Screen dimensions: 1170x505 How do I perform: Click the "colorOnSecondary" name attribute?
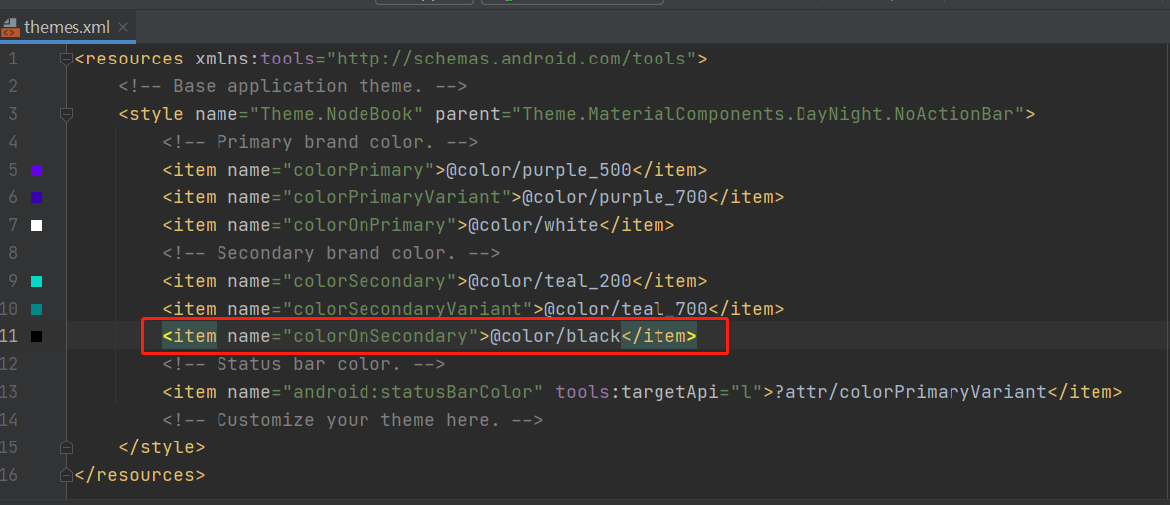[x=380, y=337]
